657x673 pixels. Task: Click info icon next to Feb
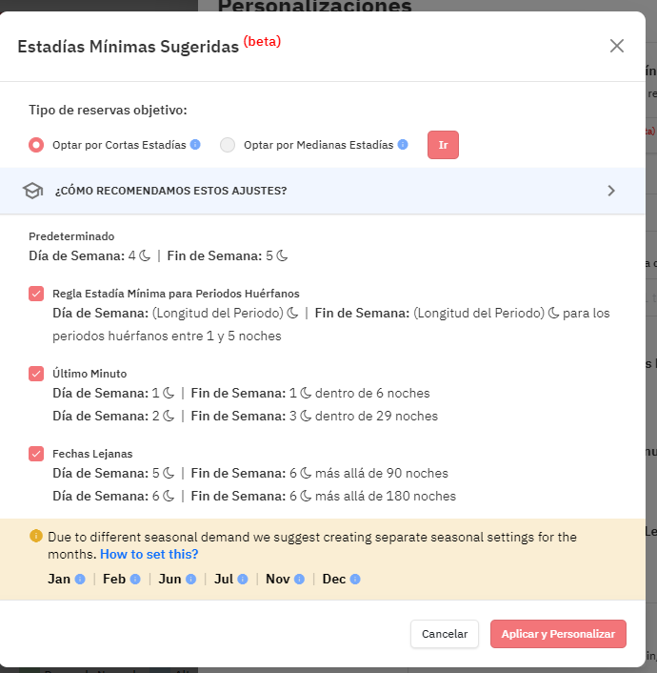[x=135, y=579]
